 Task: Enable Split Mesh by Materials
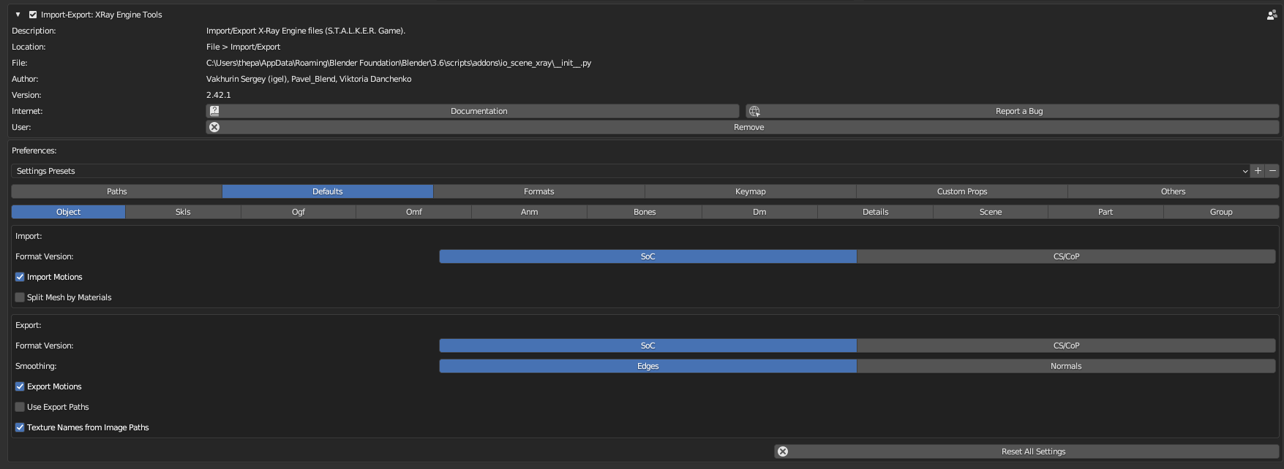pos(20,297)
